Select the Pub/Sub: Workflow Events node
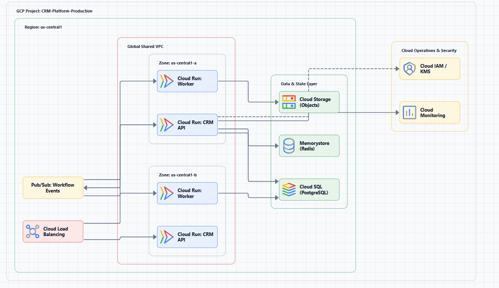The image size is (499, 288). (53, 188)
